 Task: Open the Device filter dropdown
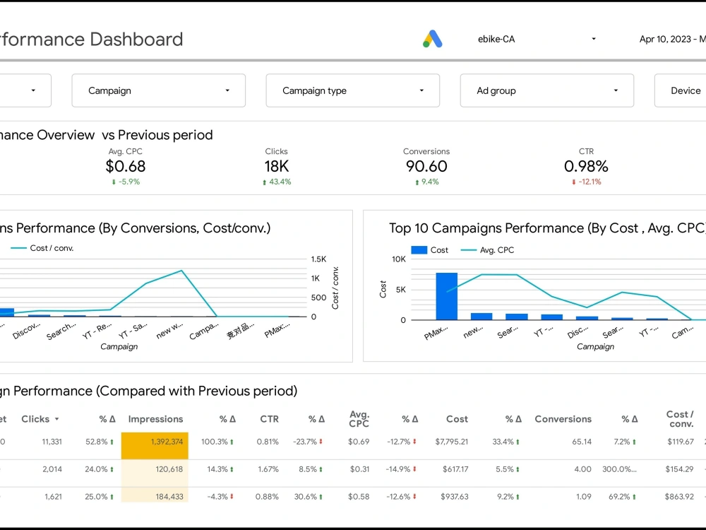(681, 90)
